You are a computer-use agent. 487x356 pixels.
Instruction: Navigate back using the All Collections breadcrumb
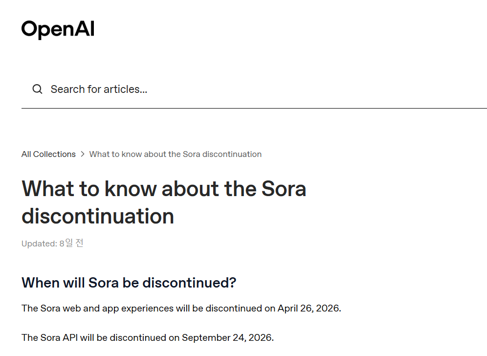48,154
